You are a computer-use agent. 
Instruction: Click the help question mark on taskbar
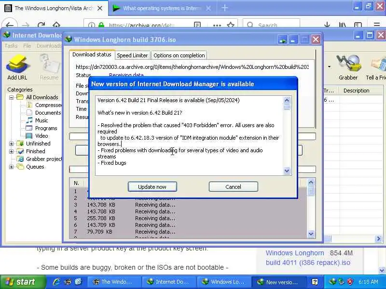click(315, 282)
